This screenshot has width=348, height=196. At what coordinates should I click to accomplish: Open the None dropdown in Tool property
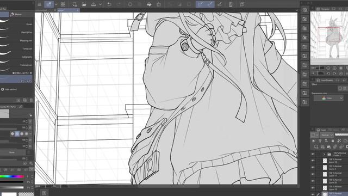tap(13, 152)
